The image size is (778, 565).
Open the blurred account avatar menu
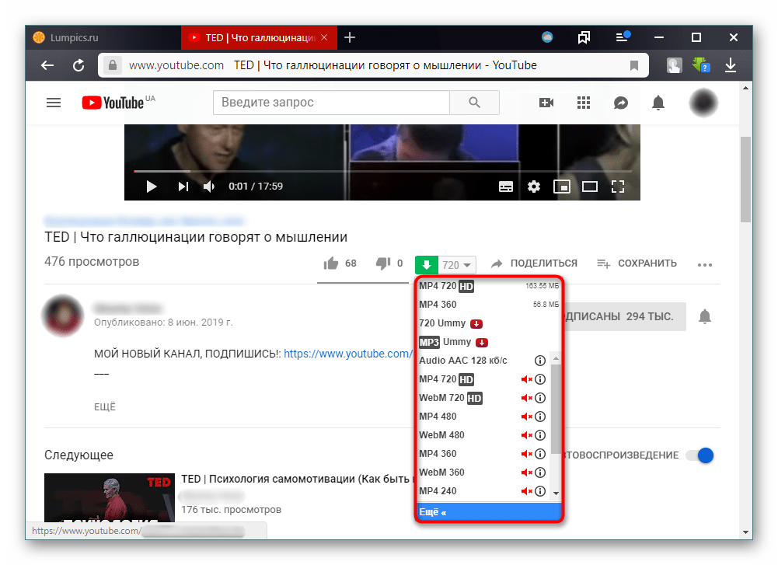[703, 103]
